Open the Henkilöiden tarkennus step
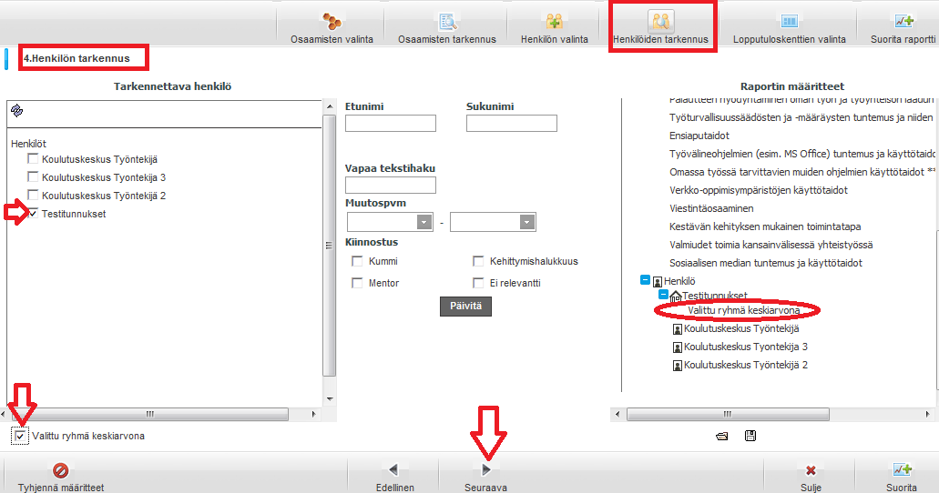Viewport: 939px width, 493px height. pos(660,27)
